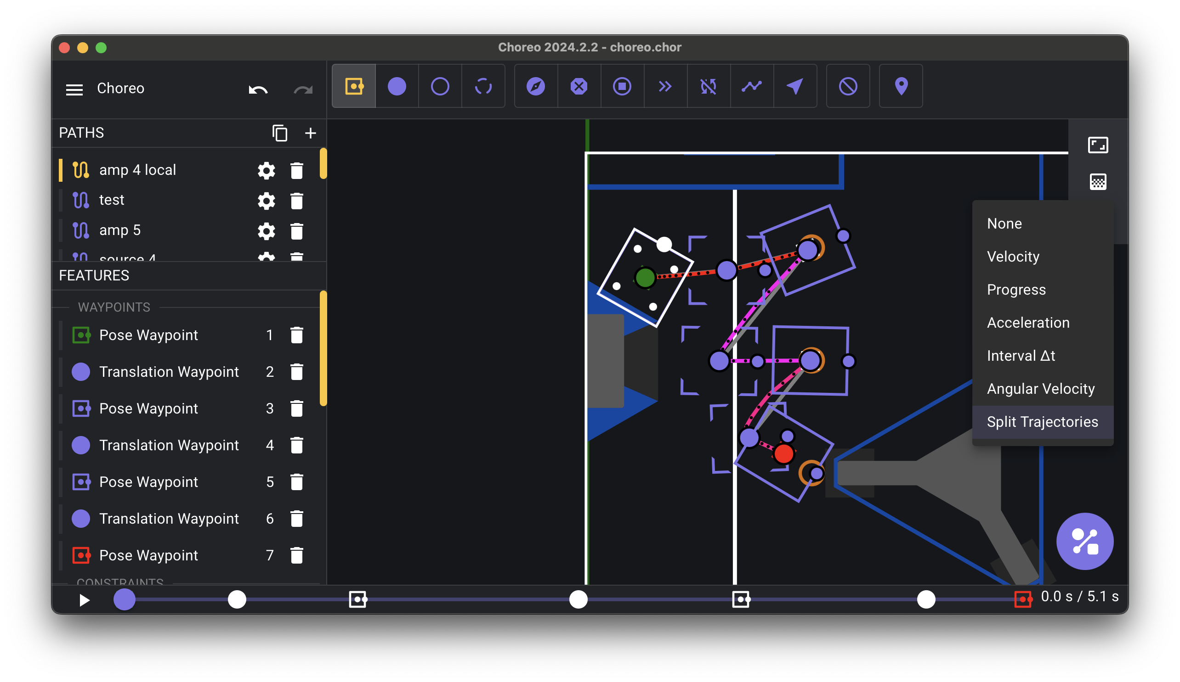This screenshot has width=1180, height=682.
Task: Select Angular Velocity display option
Action: (x=1041, y=389)
